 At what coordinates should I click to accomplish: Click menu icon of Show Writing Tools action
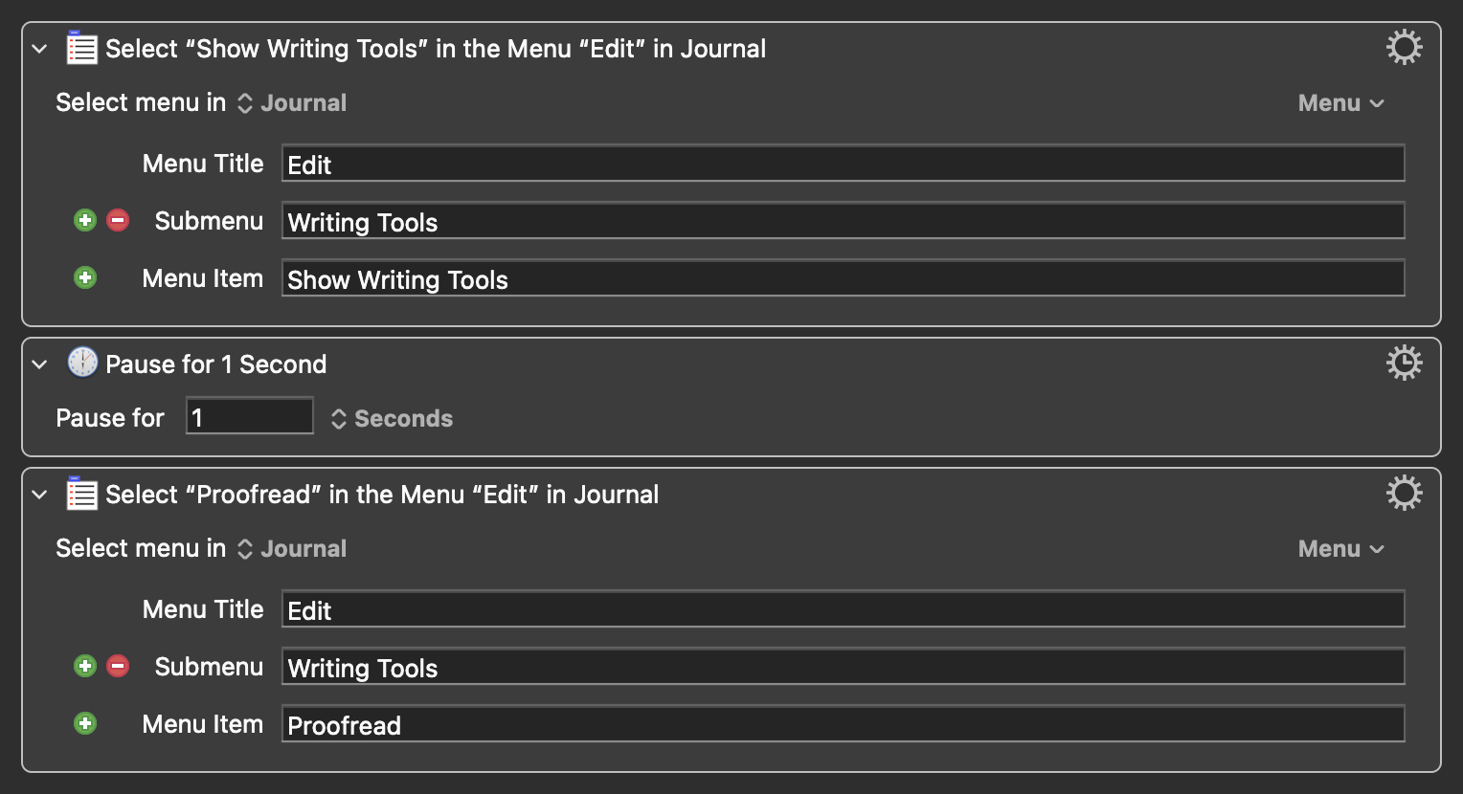(x=81, y=49)
